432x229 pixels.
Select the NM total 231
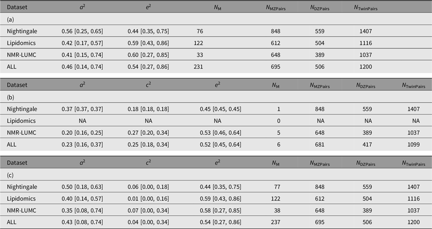coord(197,67)
